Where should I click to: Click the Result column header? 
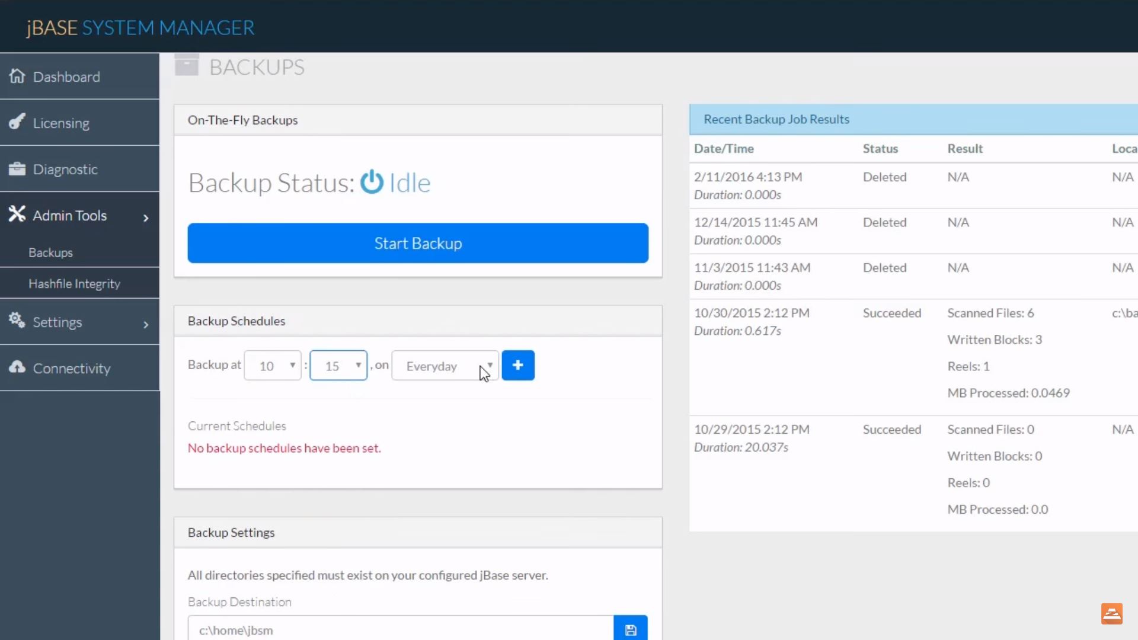point(965,149)
